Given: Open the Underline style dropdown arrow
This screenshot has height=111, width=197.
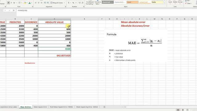Looking at the screenshot, I should pos(16,3).
